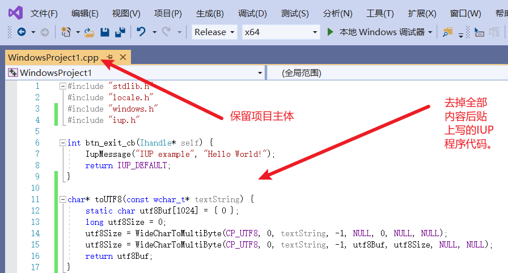508x273 pixels.
Task: Open the 测试(S) menu
Action: 295,14
